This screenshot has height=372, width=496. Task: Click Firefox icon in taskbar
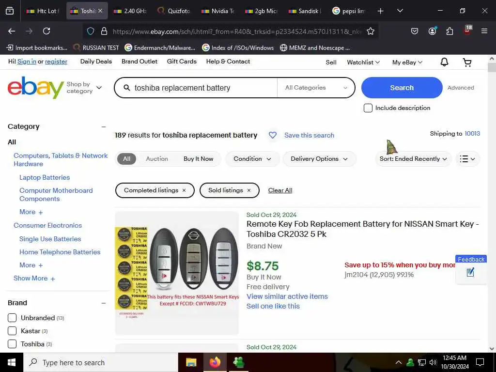[215, 362]
